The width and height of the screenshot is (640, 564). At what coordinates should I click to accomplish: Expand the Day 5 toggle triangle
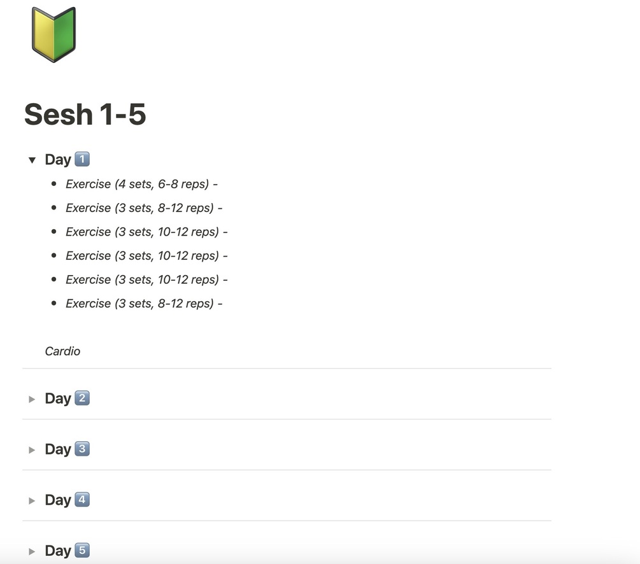pyautogui.click(x=32, y=551)
